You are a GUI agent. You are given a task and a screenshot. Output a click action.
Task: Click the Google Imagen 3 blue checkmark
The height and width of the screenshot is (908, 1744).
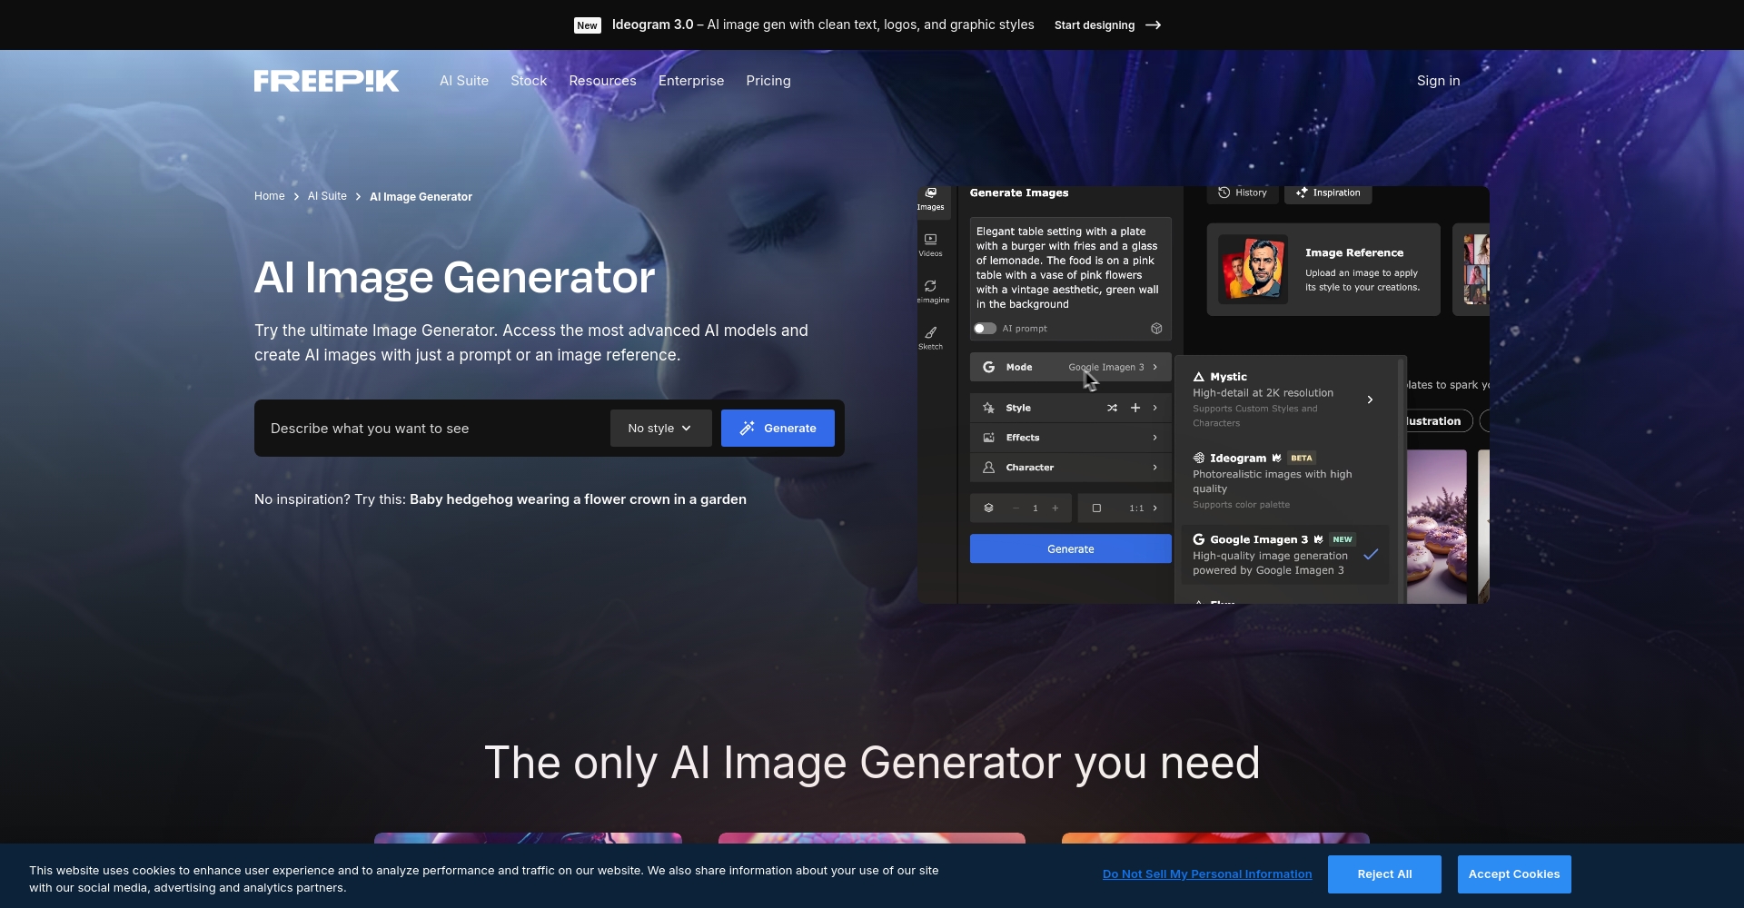click(1372, 554)
